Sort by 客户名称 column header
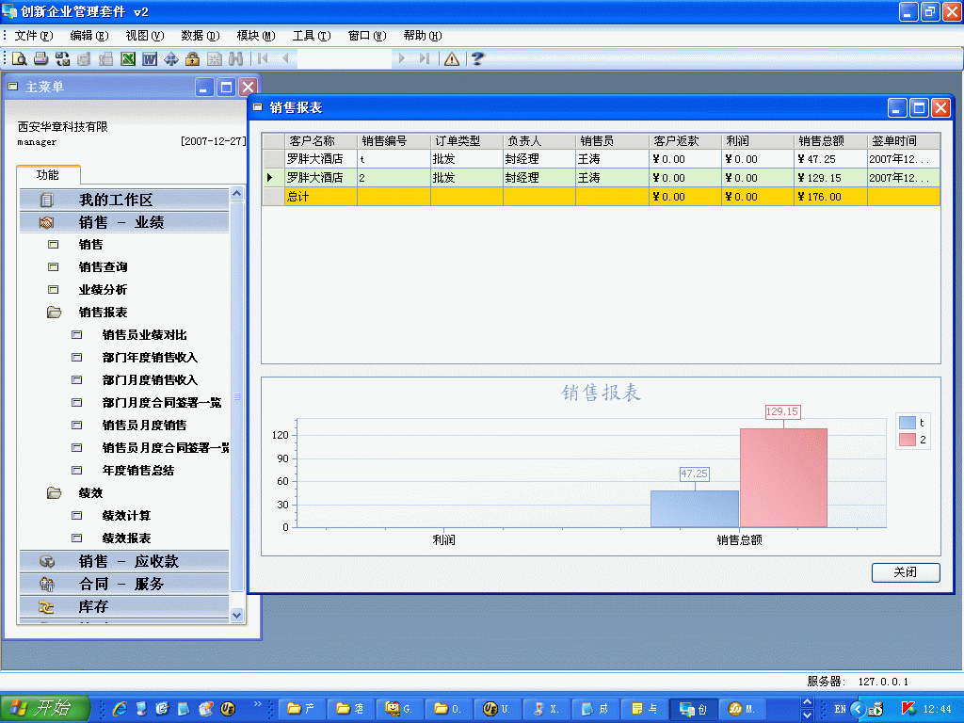The height and width of the screenshot is (723, 964). click(x=321, y=141)
